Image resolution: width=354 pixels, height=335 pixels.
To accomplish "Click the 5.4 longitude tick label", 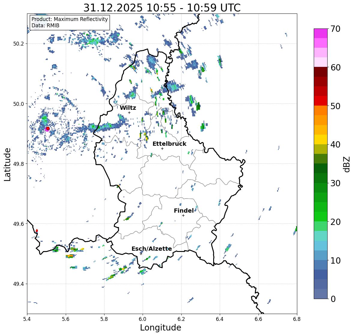I will 27,319.
